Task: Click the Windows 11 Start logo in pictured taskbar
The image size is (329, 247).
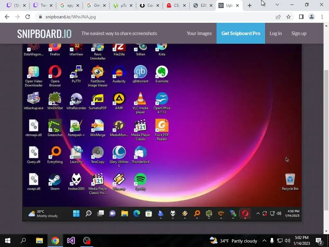Action: [76, 214]
